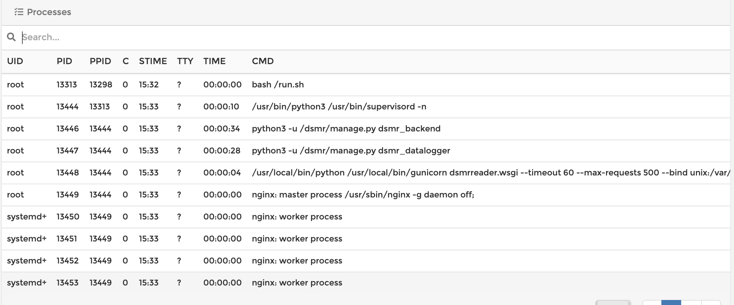Click the Processes checklist icon
The width and height of the screenshot is (734, 305).
click(19, 12)
